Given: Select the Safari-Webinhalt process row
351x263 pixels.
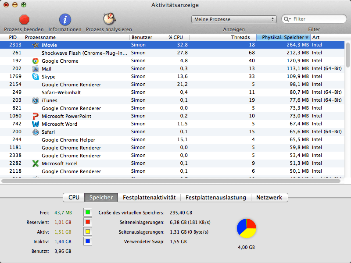Looking at the screenshot, I should tap(172, 92).
